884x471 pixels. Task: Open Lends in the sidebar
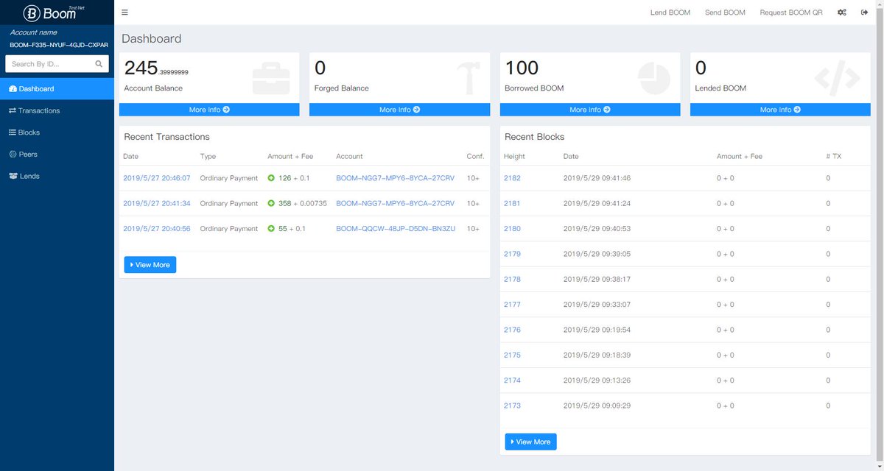coord(57,177)
